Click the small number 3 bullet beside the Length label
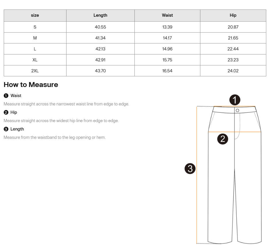The image size is (270, 248). point(6,129)
